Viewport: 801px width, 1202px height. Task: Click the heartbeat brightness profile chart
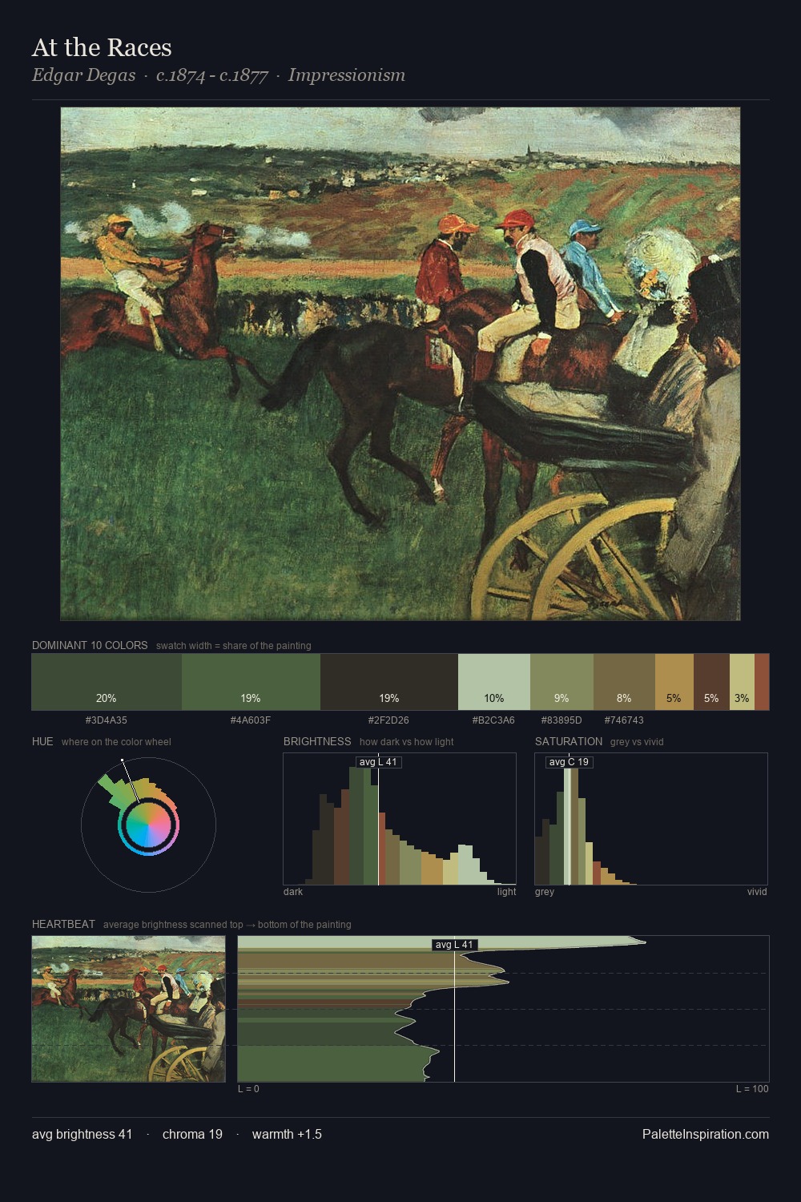(x=503, y=1009)
